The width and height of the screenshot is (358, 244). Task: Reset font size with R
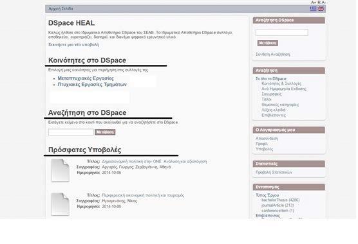319,3
